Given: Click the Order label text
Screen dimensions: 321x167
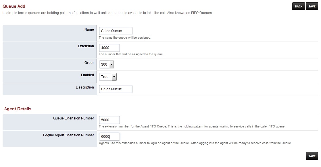Looking at the screenshot, I should click(89, 63).
